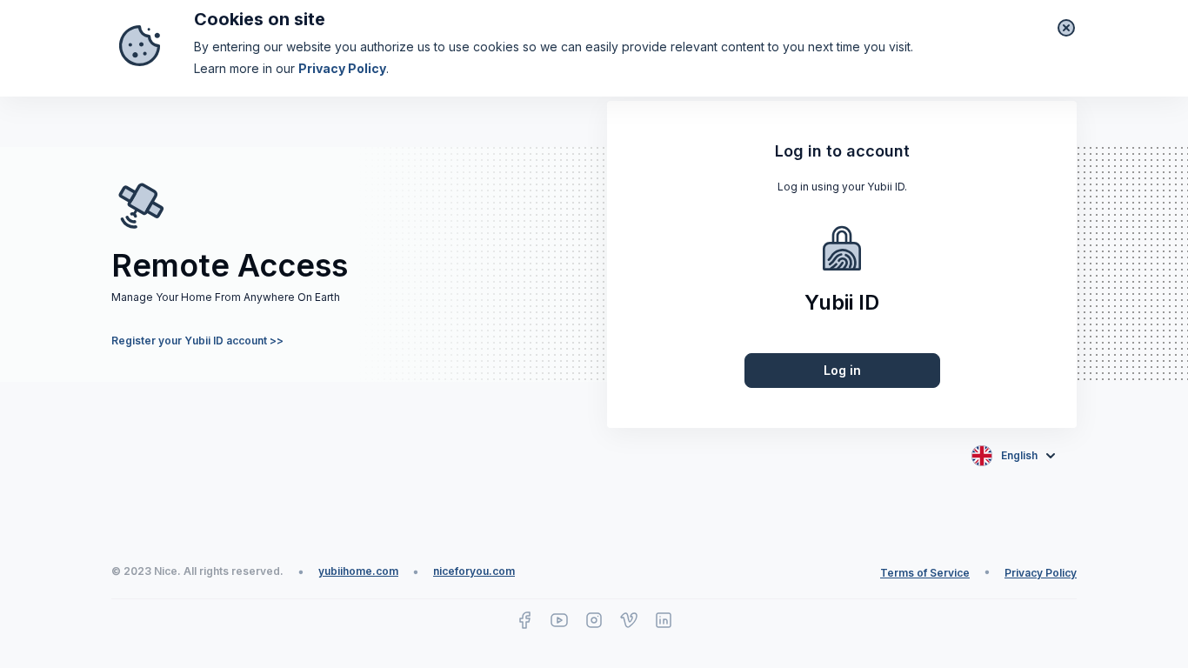Expand the English language dropdown
The image size is (1188, 668).
point(1018,456)
